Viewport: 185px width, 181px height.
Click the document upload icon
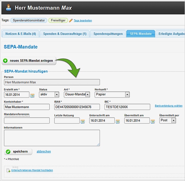pyautogui.click(x=8, y=170)
